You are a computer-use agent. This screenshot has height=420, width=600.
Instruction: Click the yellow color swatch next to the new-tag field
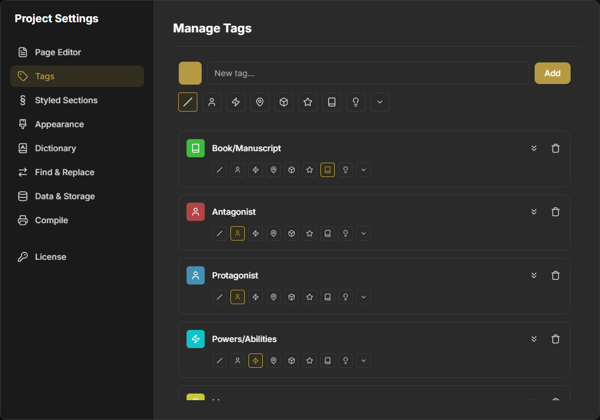[190, 73]
